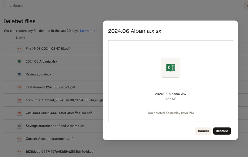Select the File 14-08-2024, 08 47 10.pdf name
This screenshot has height=157, width=248.
click(x=47, y=49)
